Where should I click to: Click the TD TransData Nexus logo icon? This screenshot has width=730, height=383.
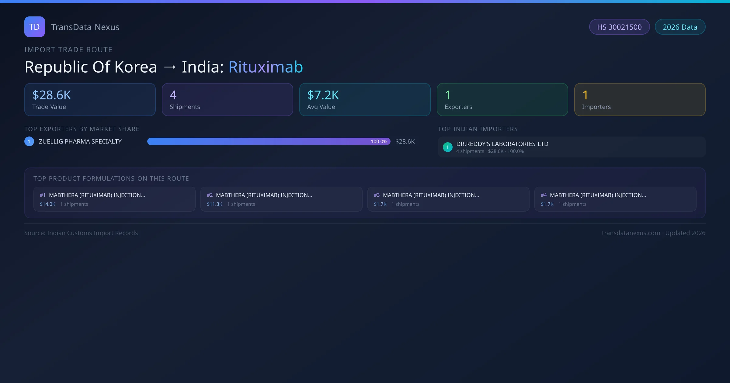[x=34, y=27]
